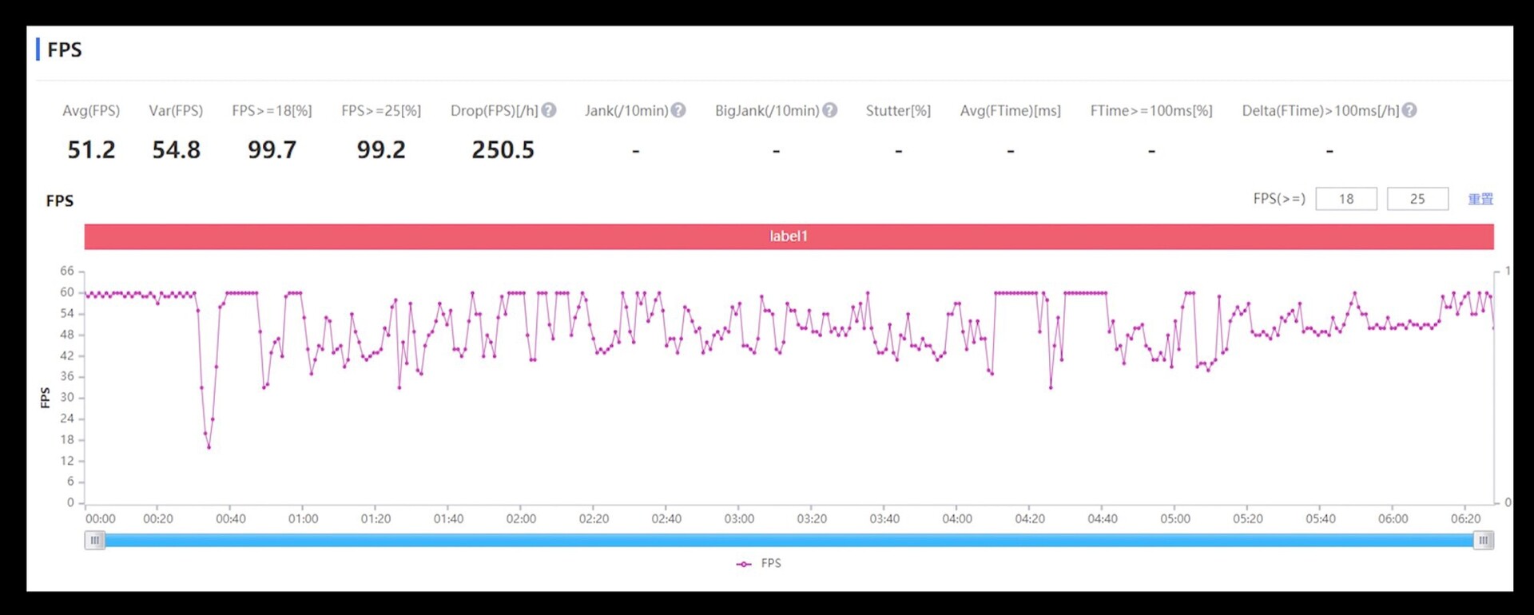Click the Avg(FPS) value 51.2
Screen dimensions: 1534x615
point(91,149)
